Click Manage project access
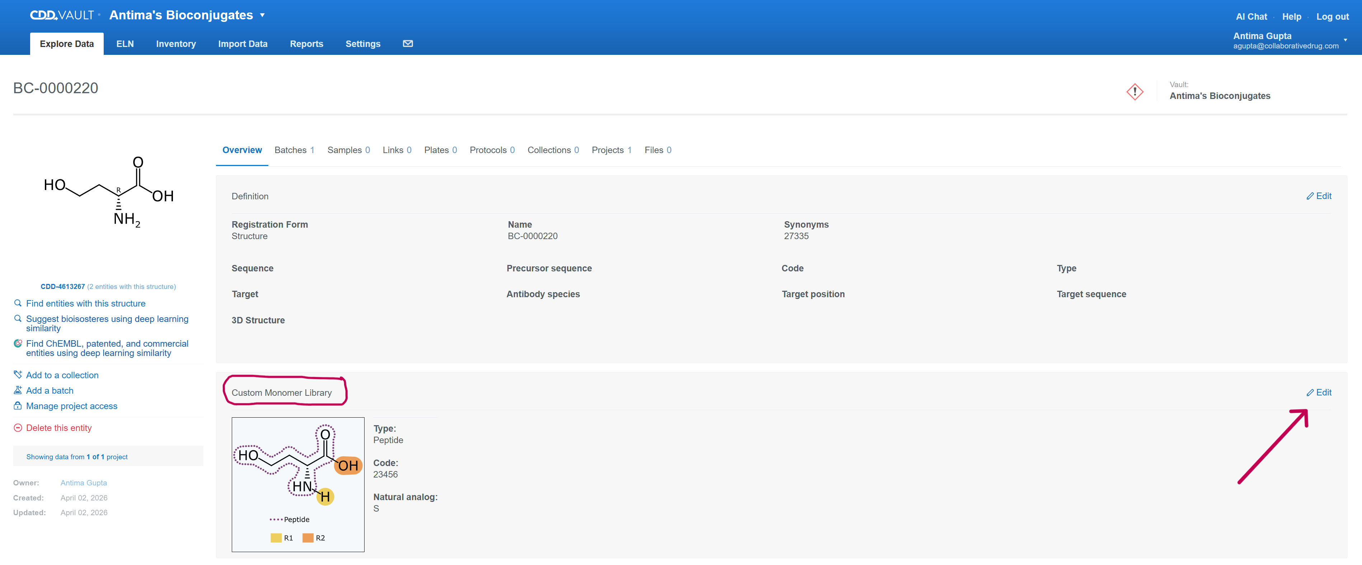 click(71, 406)
